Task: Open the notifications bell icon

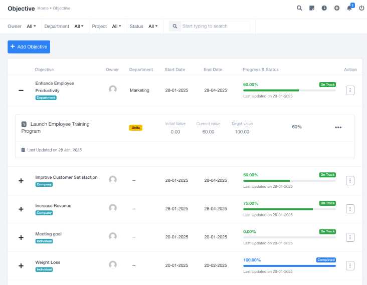Action: click(x=349, y=8)
